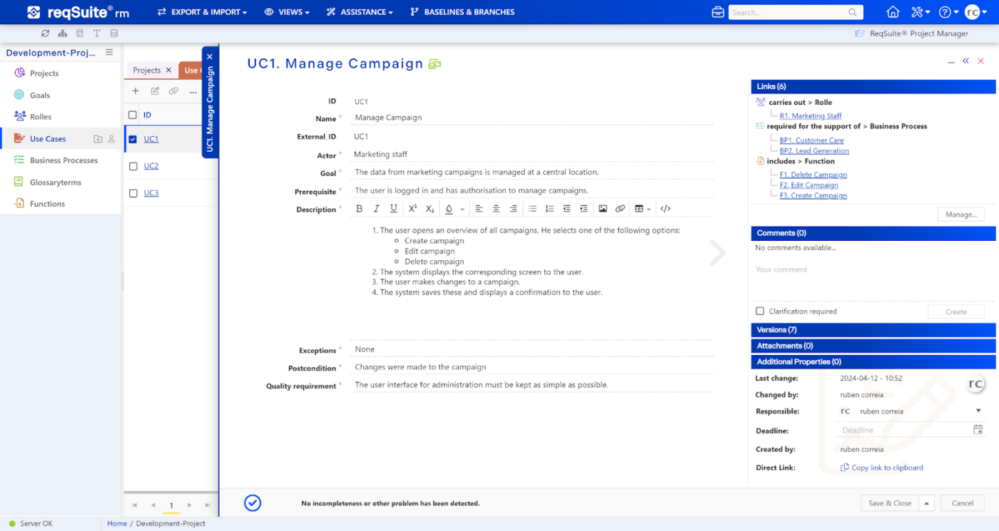Open the Responsible user dropdown
The width and height of the screenshot is (999, 531).
[x=978, y=411]
